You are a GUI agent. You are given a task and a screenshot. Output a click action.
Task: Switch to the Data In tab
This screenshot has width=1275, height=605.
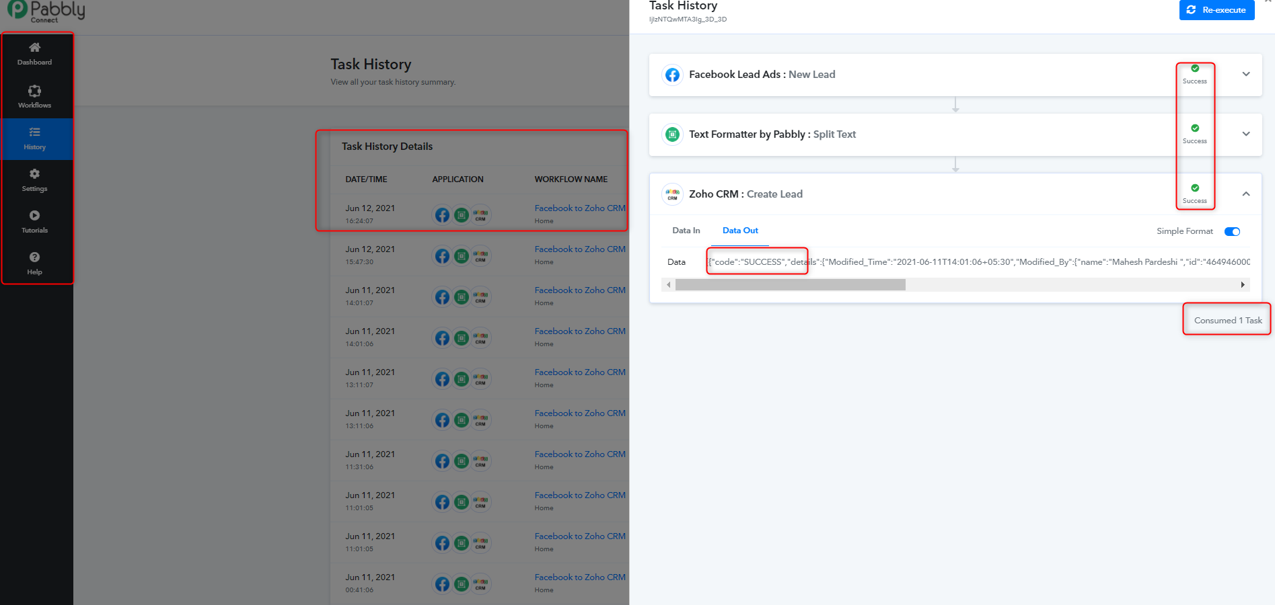686,231
